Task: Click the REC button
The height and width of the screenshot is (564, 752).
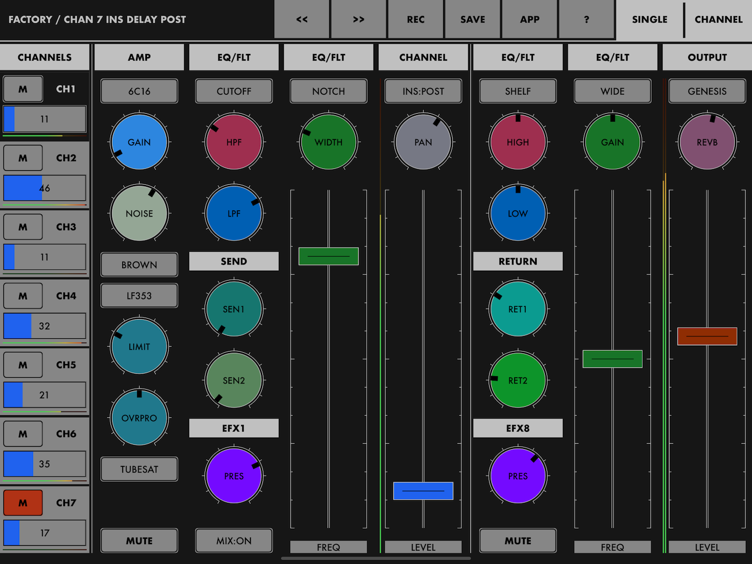Action: 416,19
